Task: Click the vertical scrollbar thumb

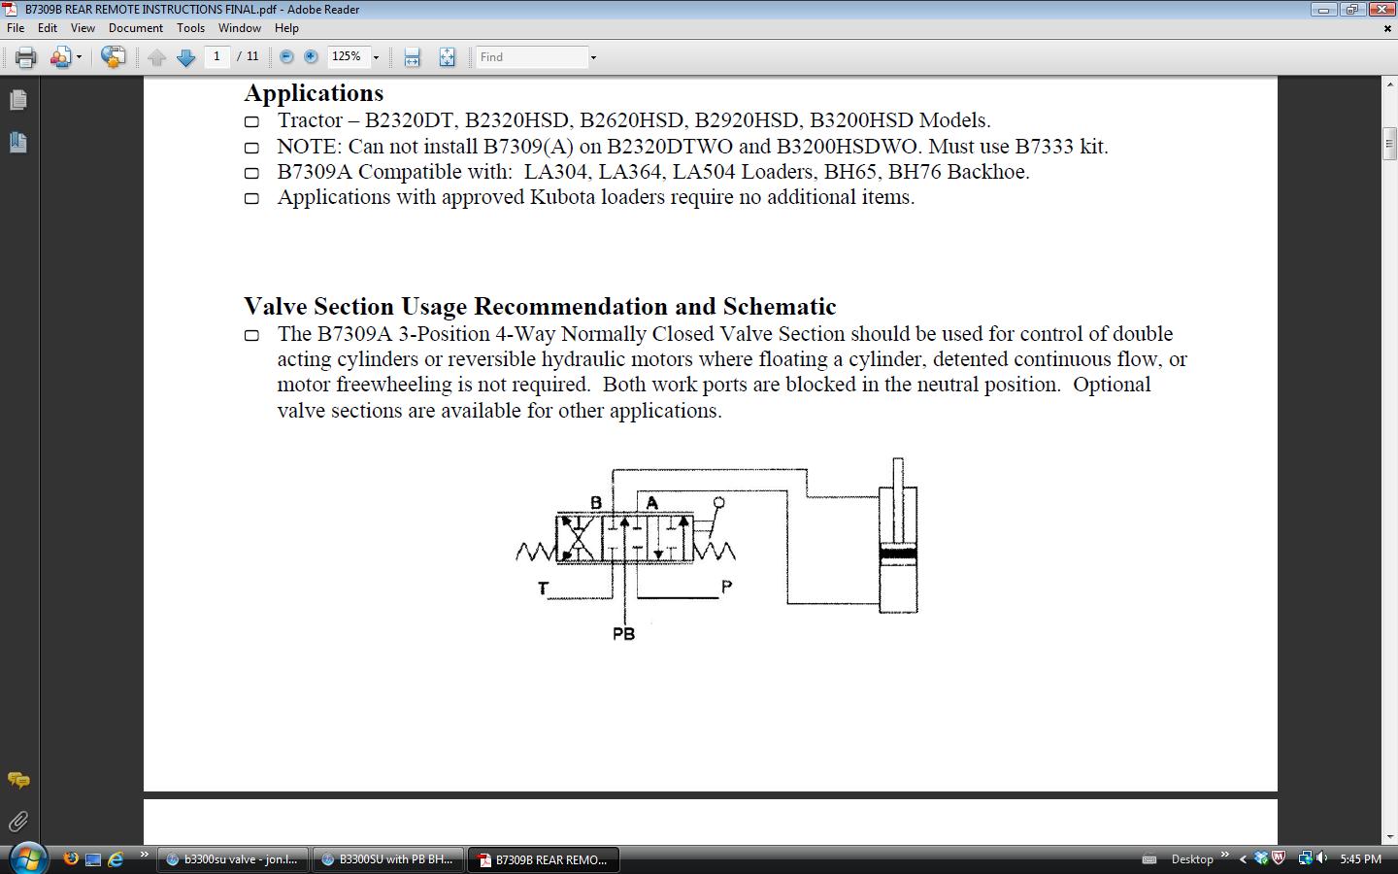Action: (1389, 144)
